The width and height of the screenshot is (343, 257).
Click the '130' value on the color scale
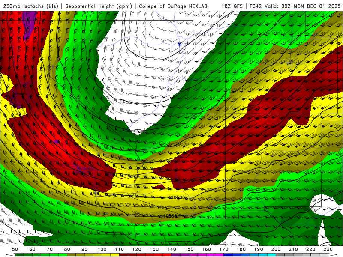(154, 249)
